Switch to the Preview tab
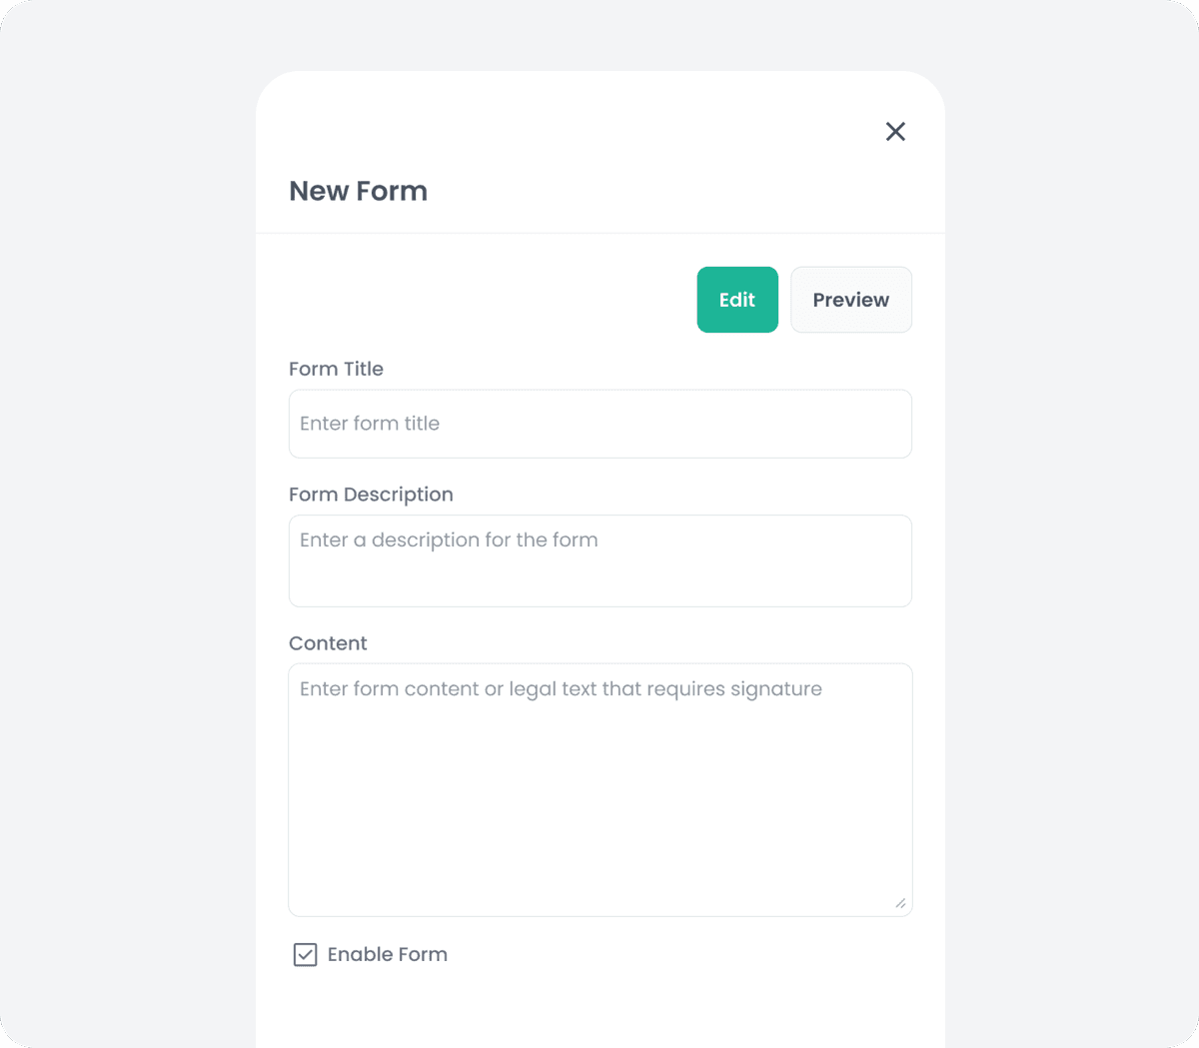 click(x=850, y=299)
